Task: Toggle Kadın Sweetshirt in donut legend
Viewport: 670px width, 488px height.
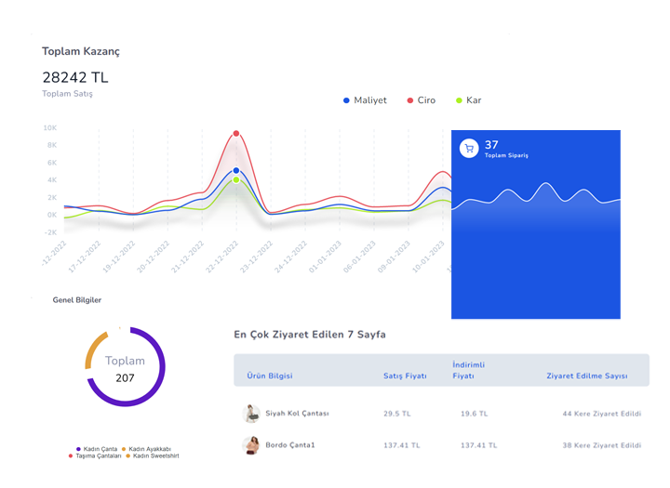Action: (x=152, y=456)
